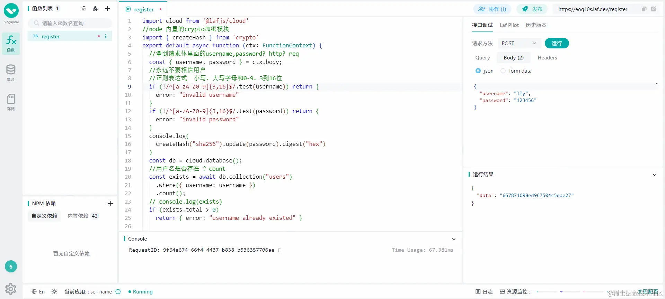Open the POST request method dropdown
The image size is (665, 299).
click(519, 43)
